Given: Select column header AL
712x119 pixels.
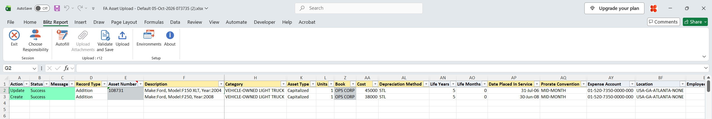Looking at the screenshot, I should (x=404, y=78).
